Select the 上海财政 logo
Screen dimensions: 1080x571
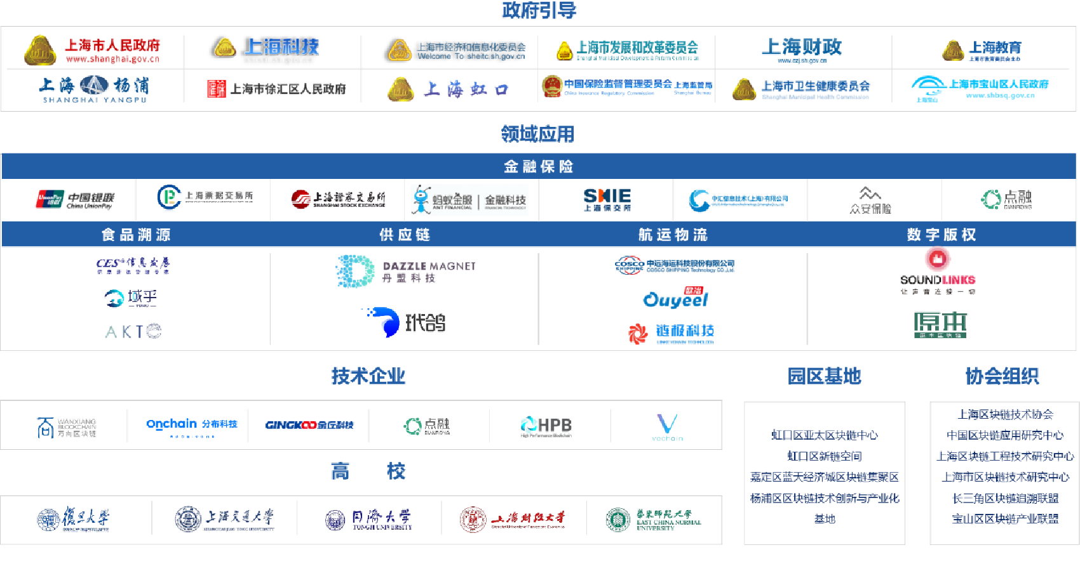[802, 49]
